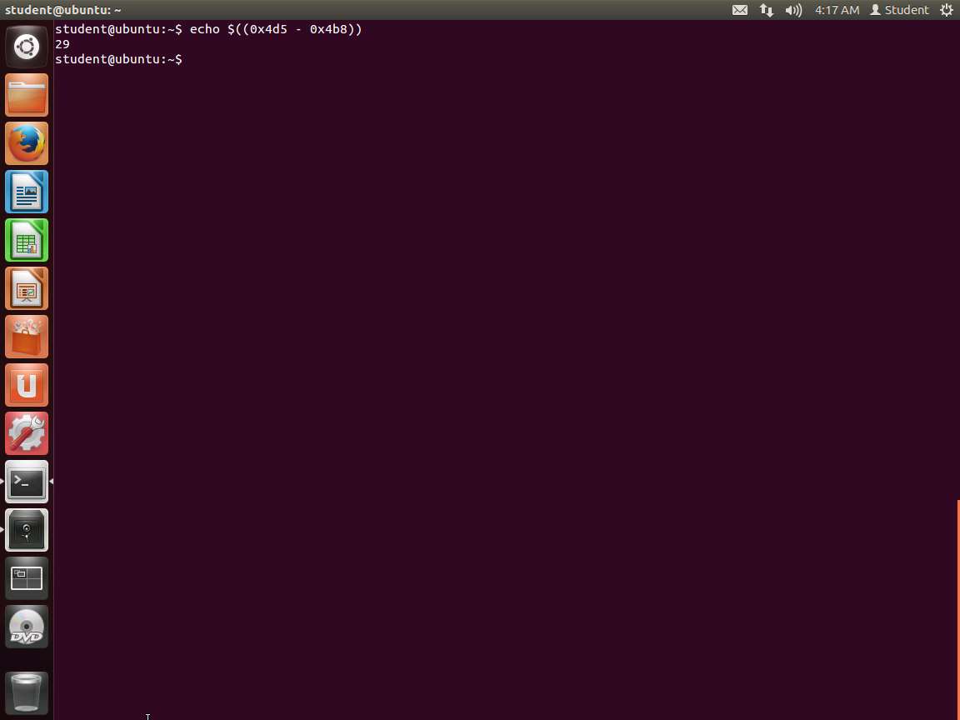
Task: Click the empty terminal prompt line
Action: click(333, 59)
